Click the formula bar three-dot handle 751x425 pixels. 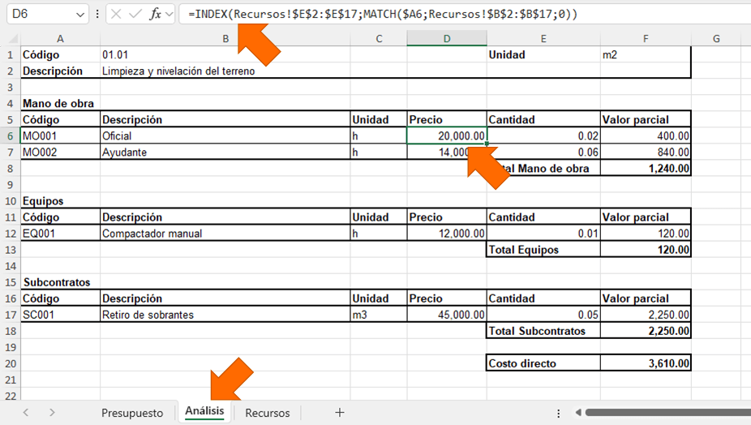click(97, 14)
